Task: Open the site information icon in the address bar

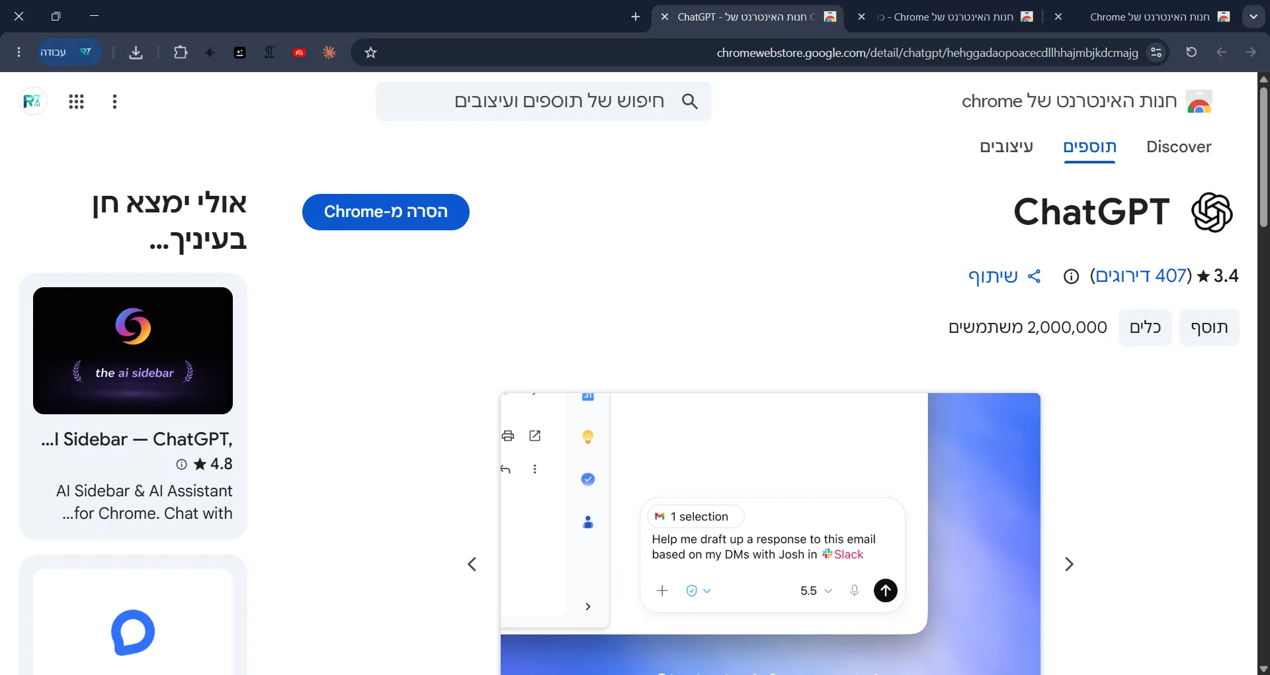Action: coord(1156,52)
